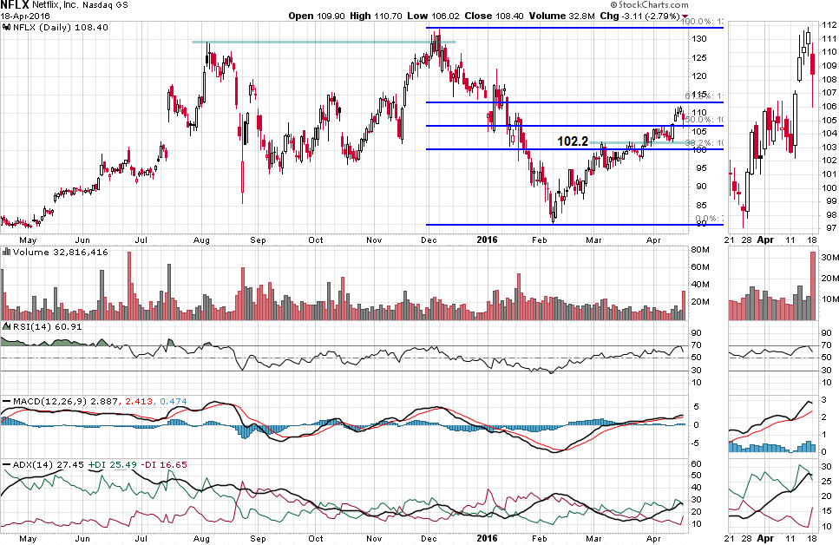Click the 85 price axis label
The width and height of the screenshot is (839, 545).
pyautogui.click(x=700, y=206)
